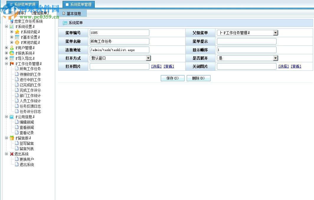The image size is (314, 200).
Task: Select the 公用信息 TV icon
Action: (12, 117)
